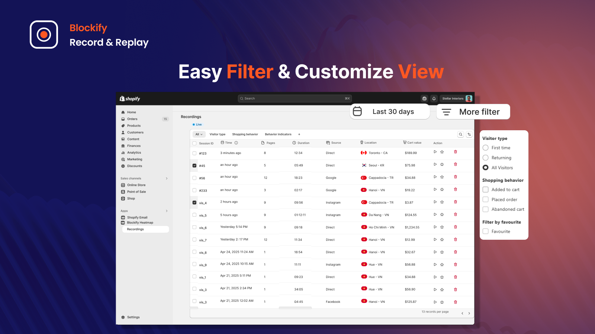Click the sort icon beside the search icon
The image size is (595, 334).
coord(469,134)
